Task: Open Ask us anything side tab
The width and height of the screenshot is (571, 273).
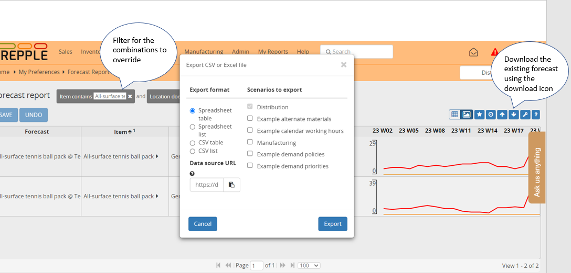Action: 537,167
